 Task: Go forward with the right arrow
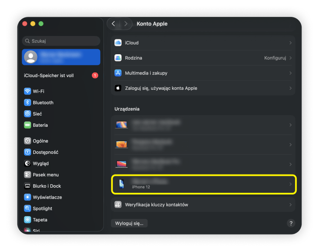click(x=126, y=24)
